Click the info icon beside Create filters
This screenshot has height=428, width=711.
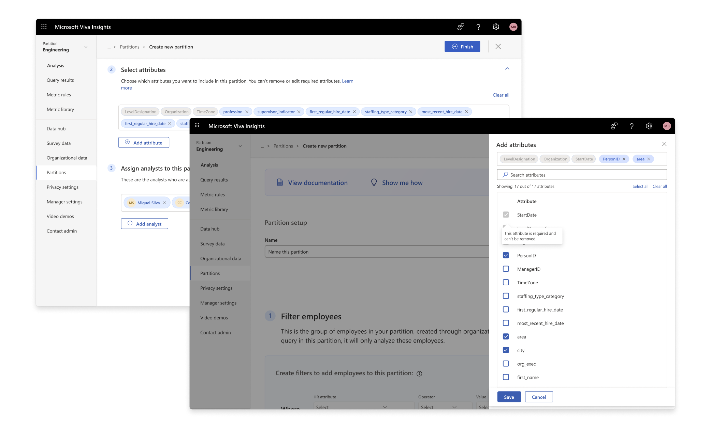pyautogui.click(x=419, y=374)
